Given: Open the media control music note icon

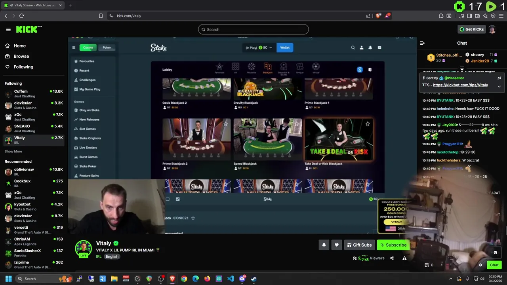Looking at the screenshot, I should pyautogui.click(x=461, y=16).
